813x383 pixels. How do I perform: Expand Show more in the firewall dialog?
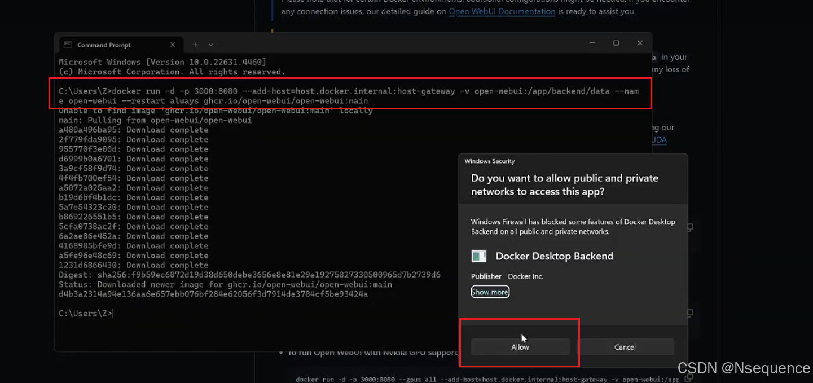(490, 292)
